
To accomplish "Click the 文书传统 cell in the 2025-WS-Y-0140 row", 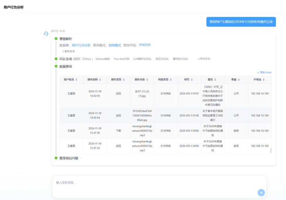I will tap(165, 115).
